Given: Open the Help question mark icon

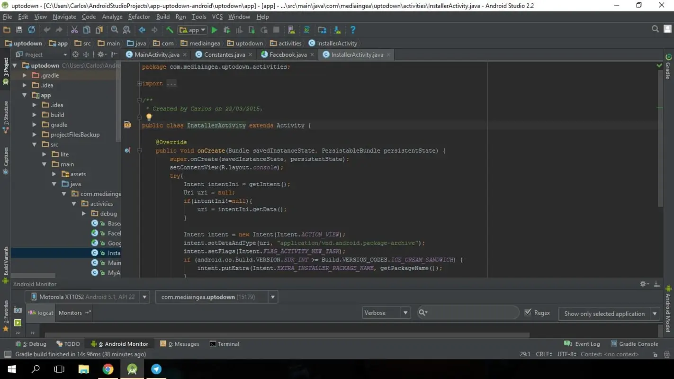Looking at the screenshot, I should click(352, 29).
